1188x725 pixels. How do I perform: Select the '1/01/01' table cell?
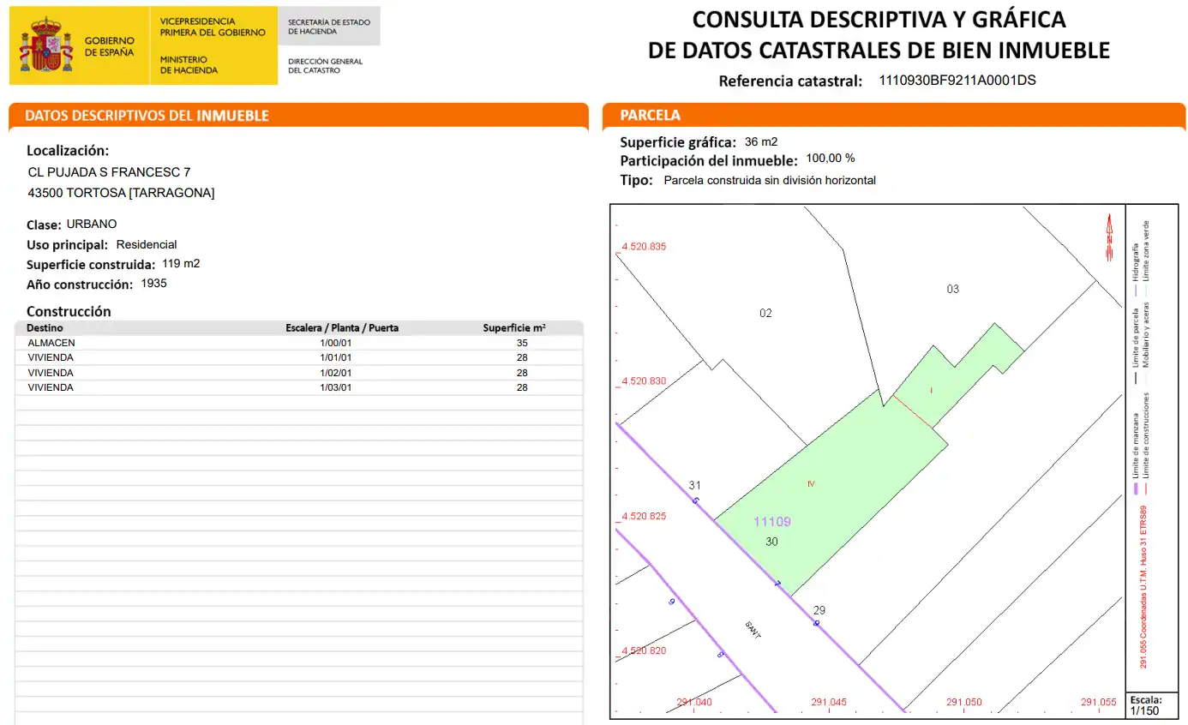click(336, 357)
